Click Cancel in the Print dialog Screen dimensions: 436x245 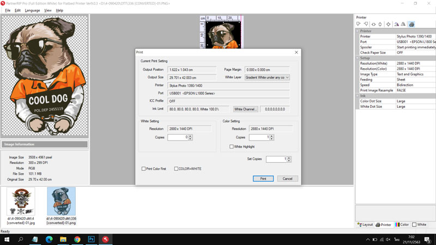click(287, 179)
